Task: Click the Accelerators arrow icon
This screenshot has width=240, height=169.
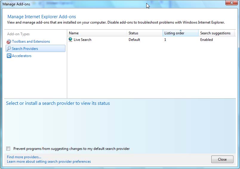Action: (x=9, y=56)
